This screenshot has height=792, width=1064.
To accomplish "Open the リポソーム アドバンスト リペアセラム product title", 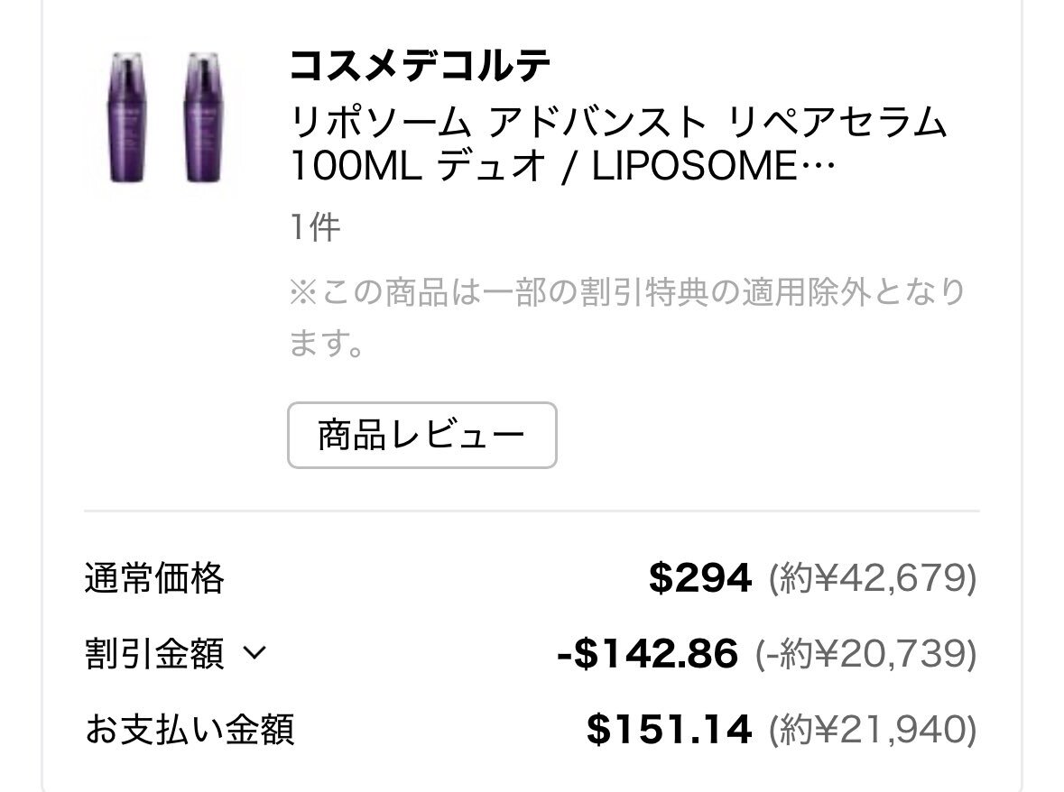I will pyautogui.click(x=618, y=123).
